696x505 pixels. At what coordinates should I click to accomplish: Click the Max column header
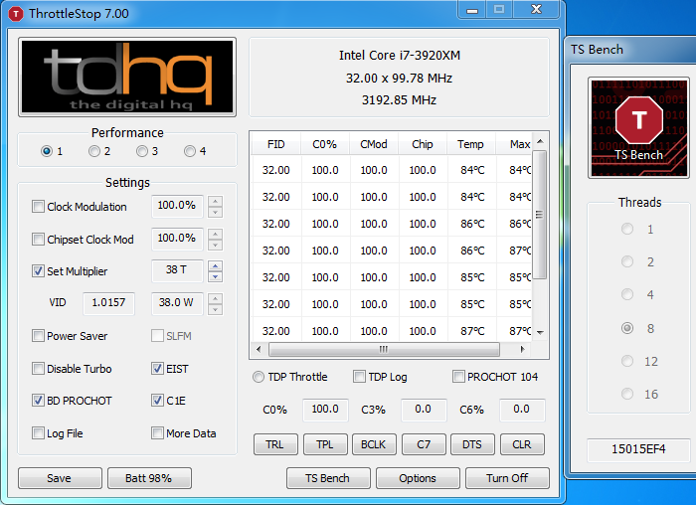point(514,144)
